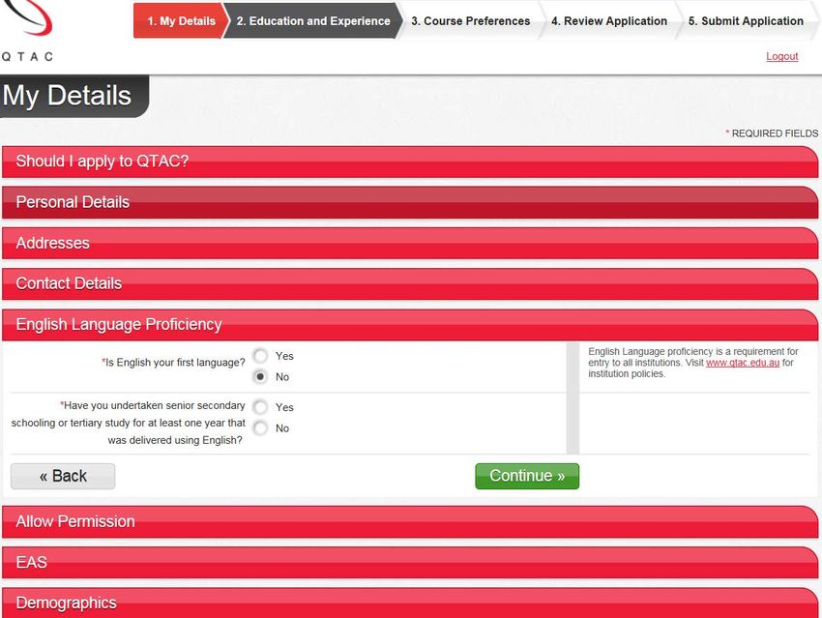822x618 pixels.
Task: Open step 4. Review Application
Action: [x=609, y=21]
